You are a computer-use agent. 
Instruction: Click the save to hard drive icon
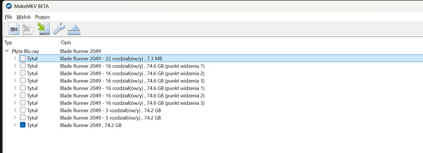[44, 29]
